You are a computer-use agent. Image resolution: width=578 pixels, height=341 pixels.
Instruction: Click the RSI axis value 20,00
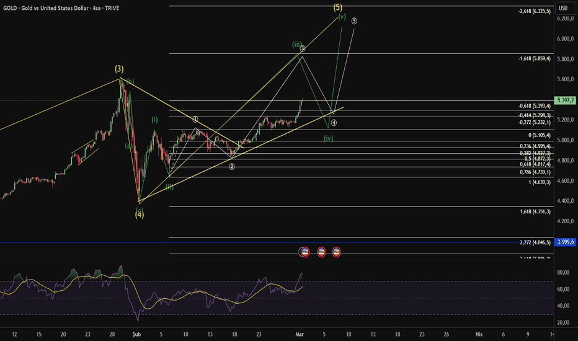point(563,322)
